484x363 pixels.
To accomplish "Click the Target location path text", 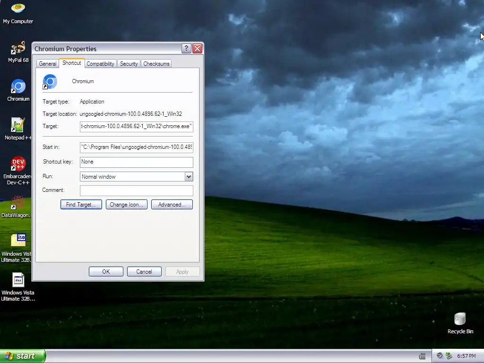I will pos(131,114).
